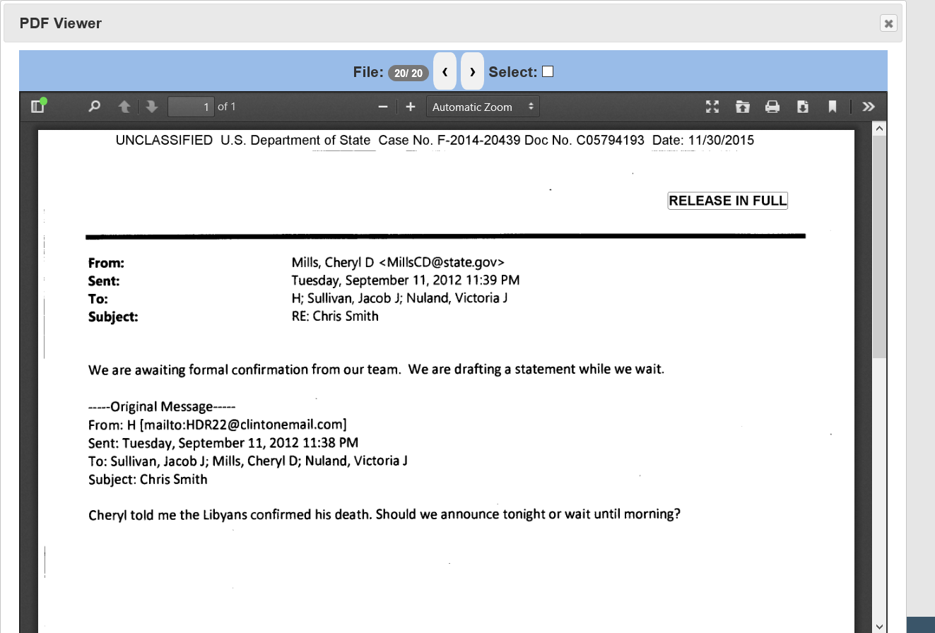This screenshot has height=633, width=935.
Task: Click the 20/20 file counter badge
Action: (x=408, y=73)
